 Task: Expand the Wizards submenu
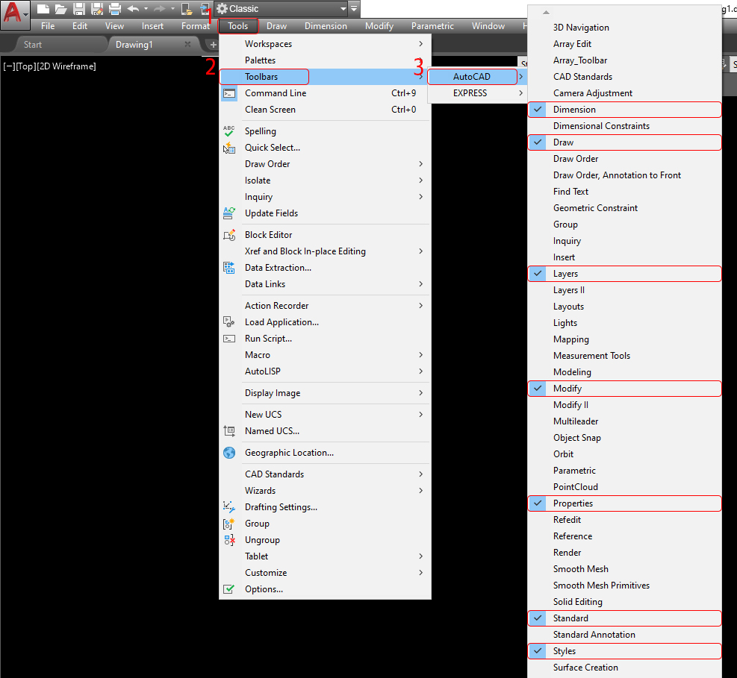[325, 491]
